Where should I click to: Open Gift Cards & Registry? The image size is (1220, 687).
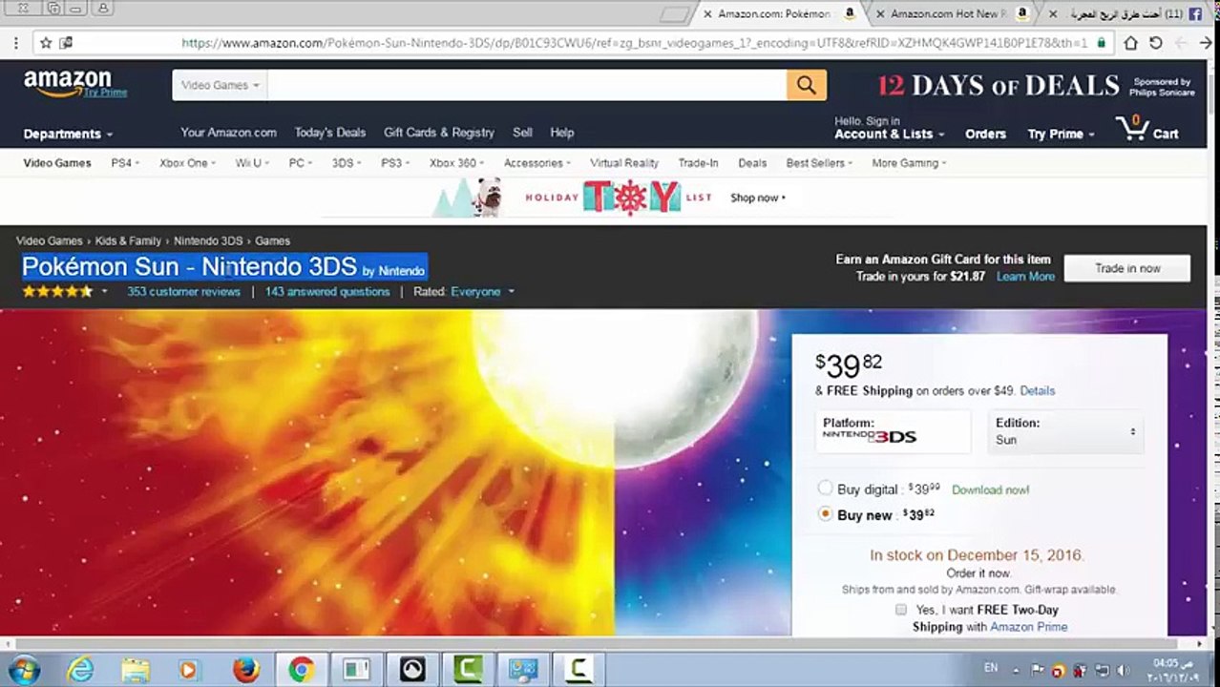(x=439, y=133)
